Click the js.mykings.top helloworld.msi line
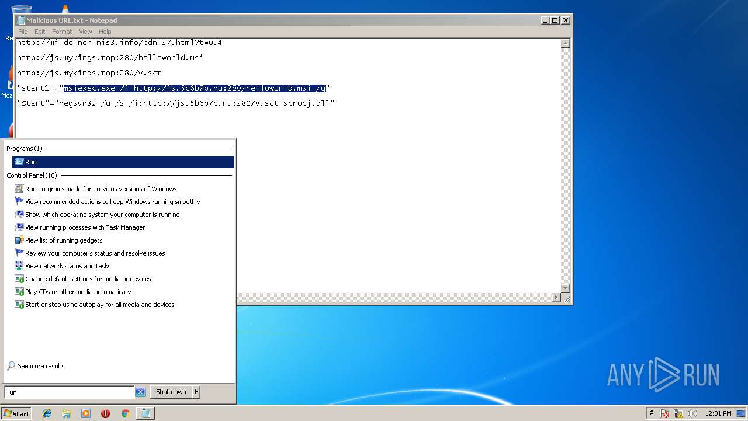748x421 pixels. pos(110,58)
